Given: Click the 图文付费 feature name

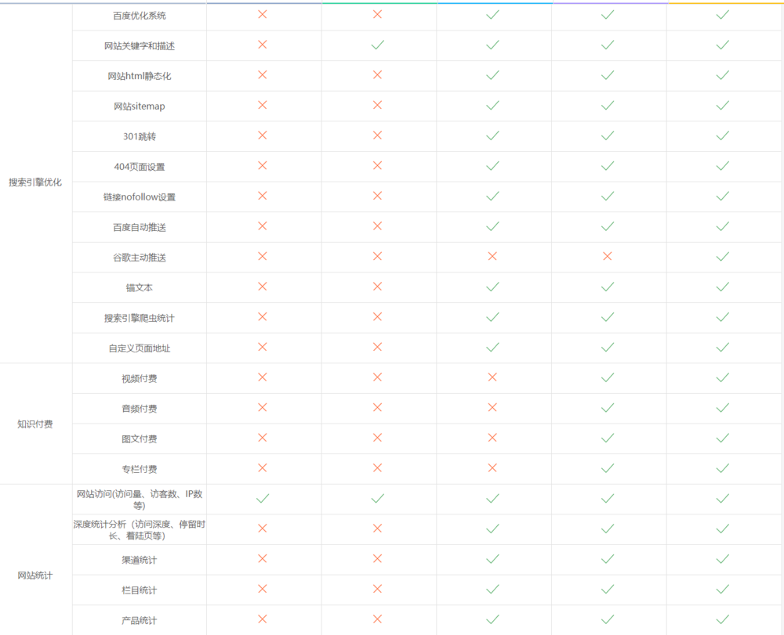Looking at the screenshot, I should coord(140,438).
